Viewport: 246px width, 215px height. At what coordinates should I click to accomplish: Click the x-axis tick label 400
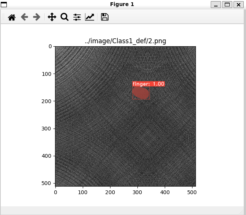pos(165,192)
